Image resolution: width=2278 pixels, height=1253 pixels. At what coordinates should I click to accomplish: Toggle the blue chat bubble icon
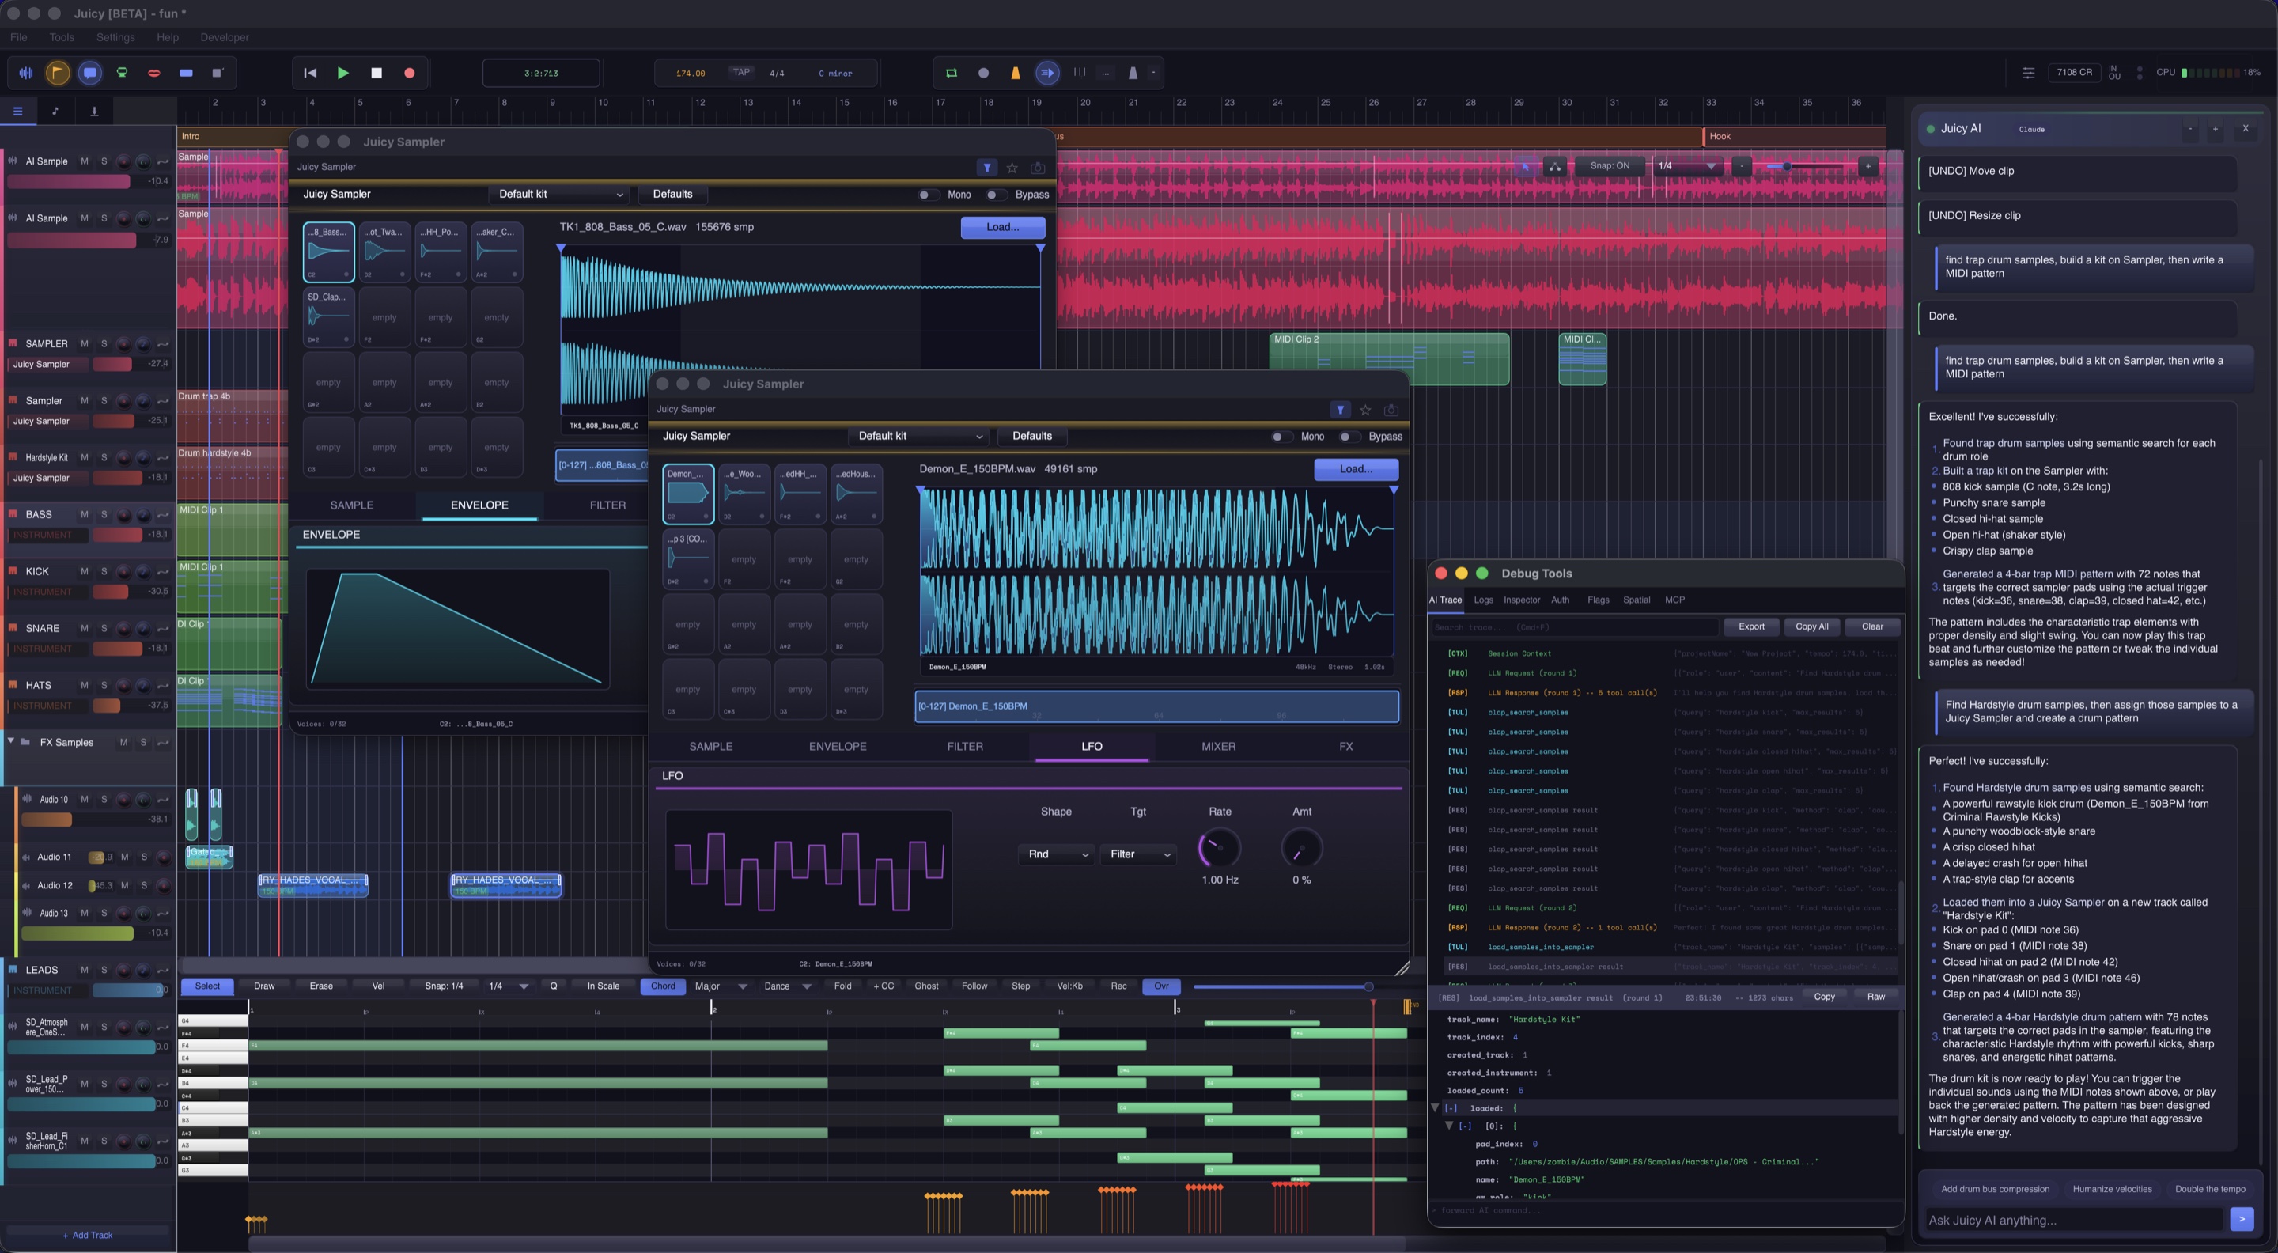click(x=89, y=73)
